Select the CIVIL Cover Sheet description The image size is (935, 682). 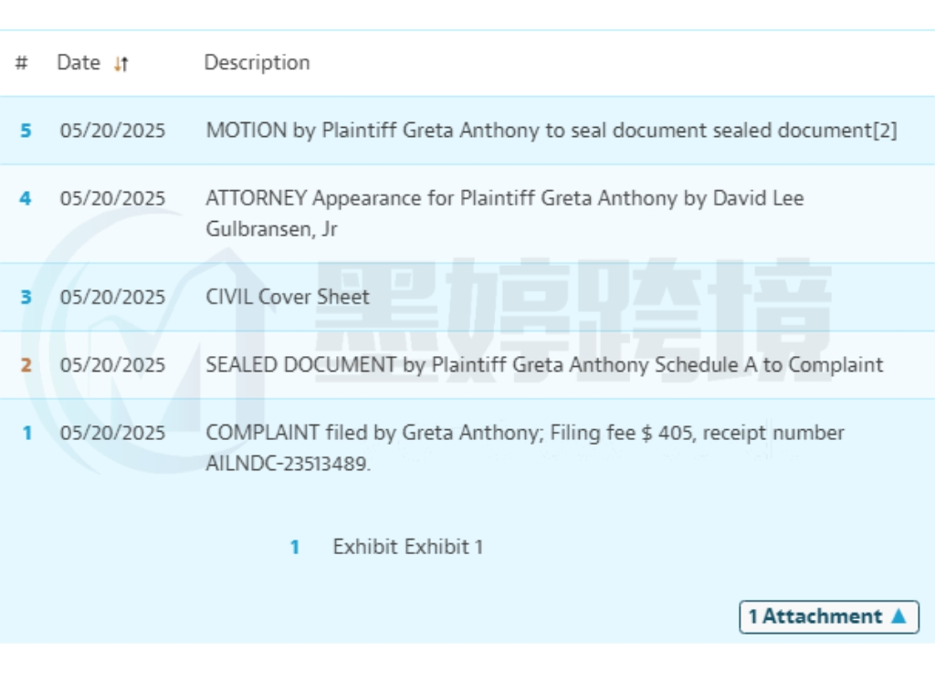(x=288, y=297)
